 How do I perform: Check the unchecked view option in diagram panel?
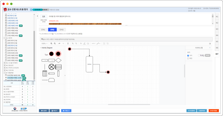tap(188, 58)
